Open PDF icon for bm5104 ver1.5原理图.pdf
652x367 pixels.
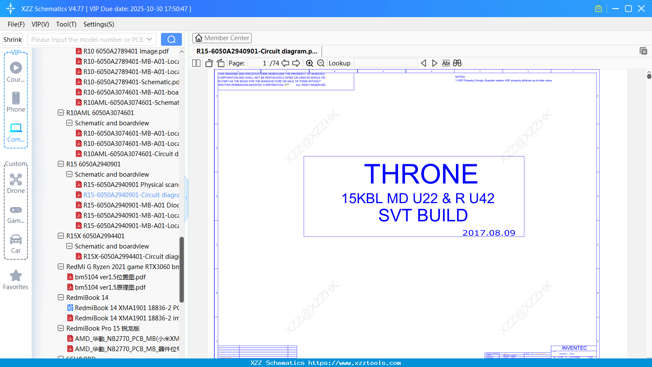click(x=70, y=287)
